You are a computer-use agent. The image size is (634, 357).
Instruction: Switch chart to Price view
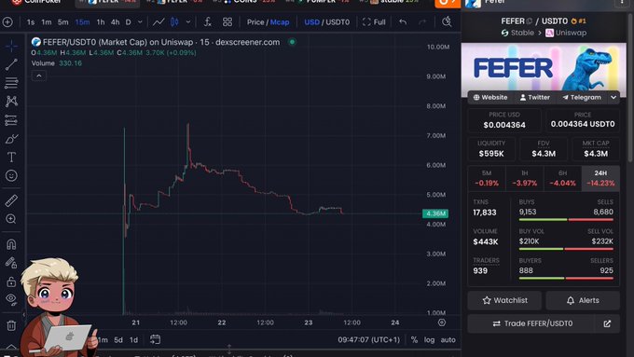[x=255, y=22]
